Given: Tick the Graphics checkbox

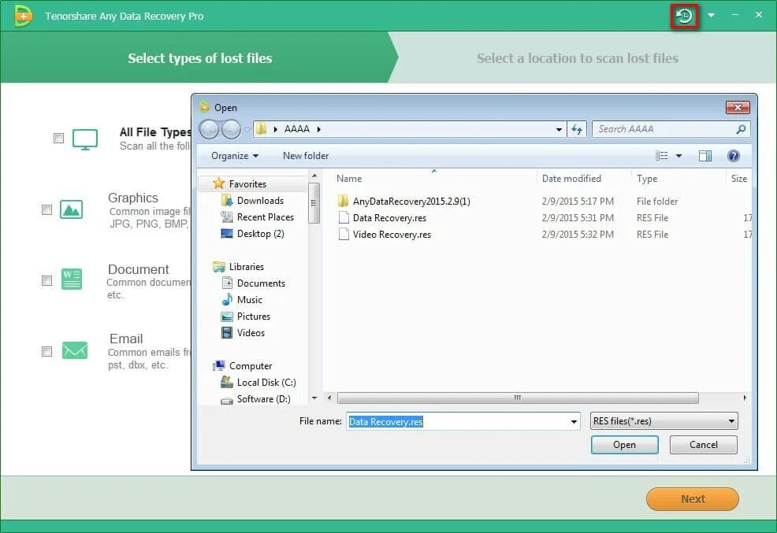Looking at the screenshot, I should (46, 209).
